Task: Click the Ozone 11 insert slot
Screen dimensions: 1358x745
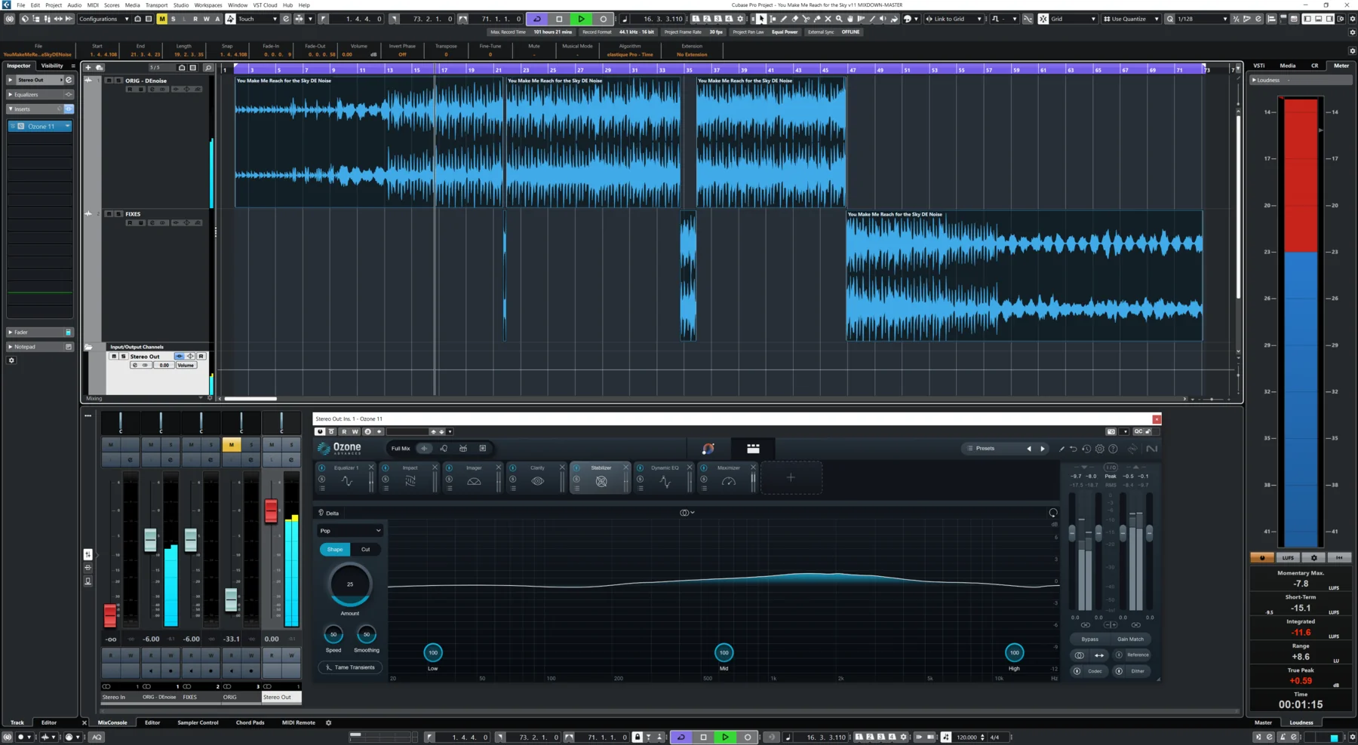Action: point(40,127)
